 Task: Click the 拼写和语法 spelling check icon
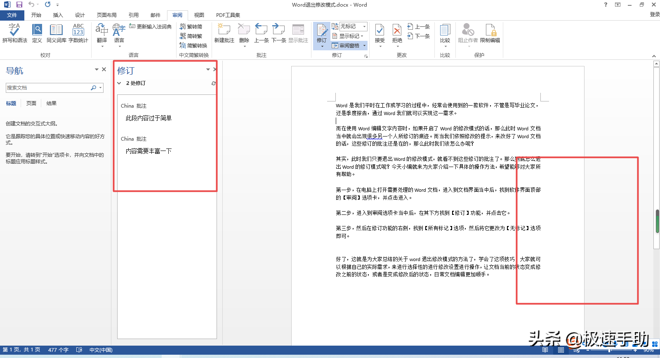(x=14, y=33)
